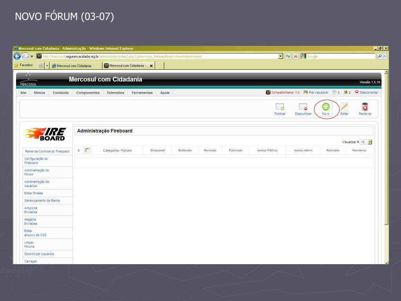
Task: Open the address bar history dropdown
Action: 280,56
